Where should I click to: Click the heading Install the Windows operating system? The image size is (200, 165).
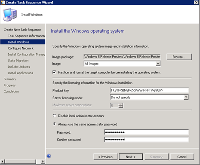tap(88, 31)
